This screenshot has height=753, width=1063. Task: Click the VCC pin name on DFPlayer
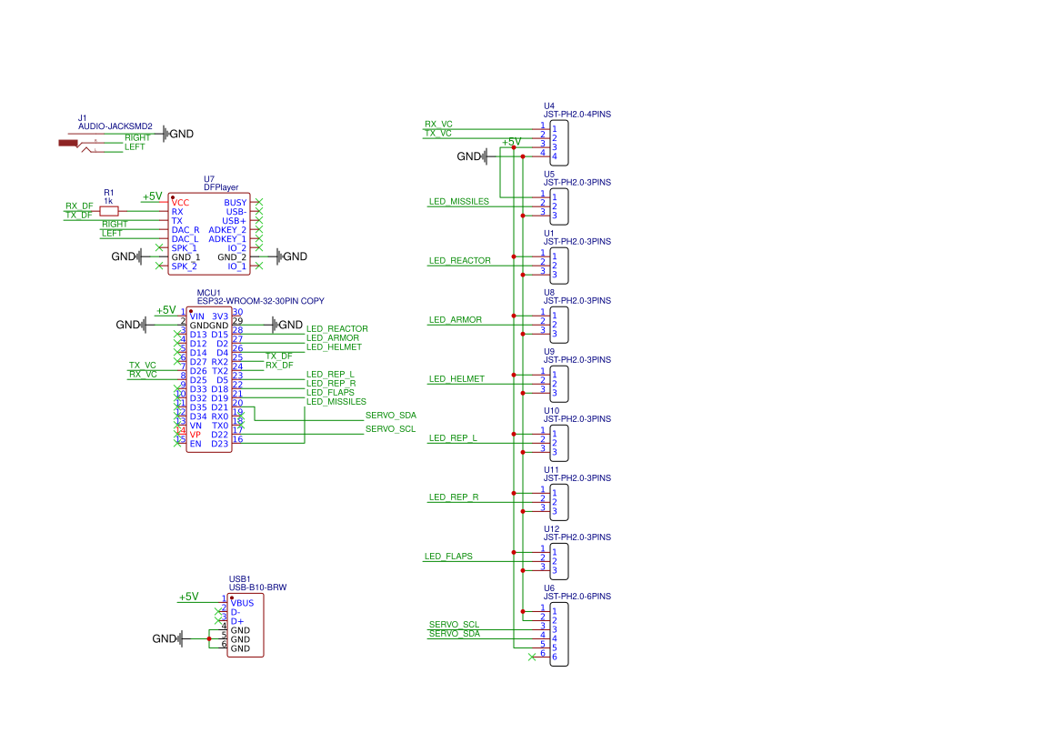tap(180, 203)
